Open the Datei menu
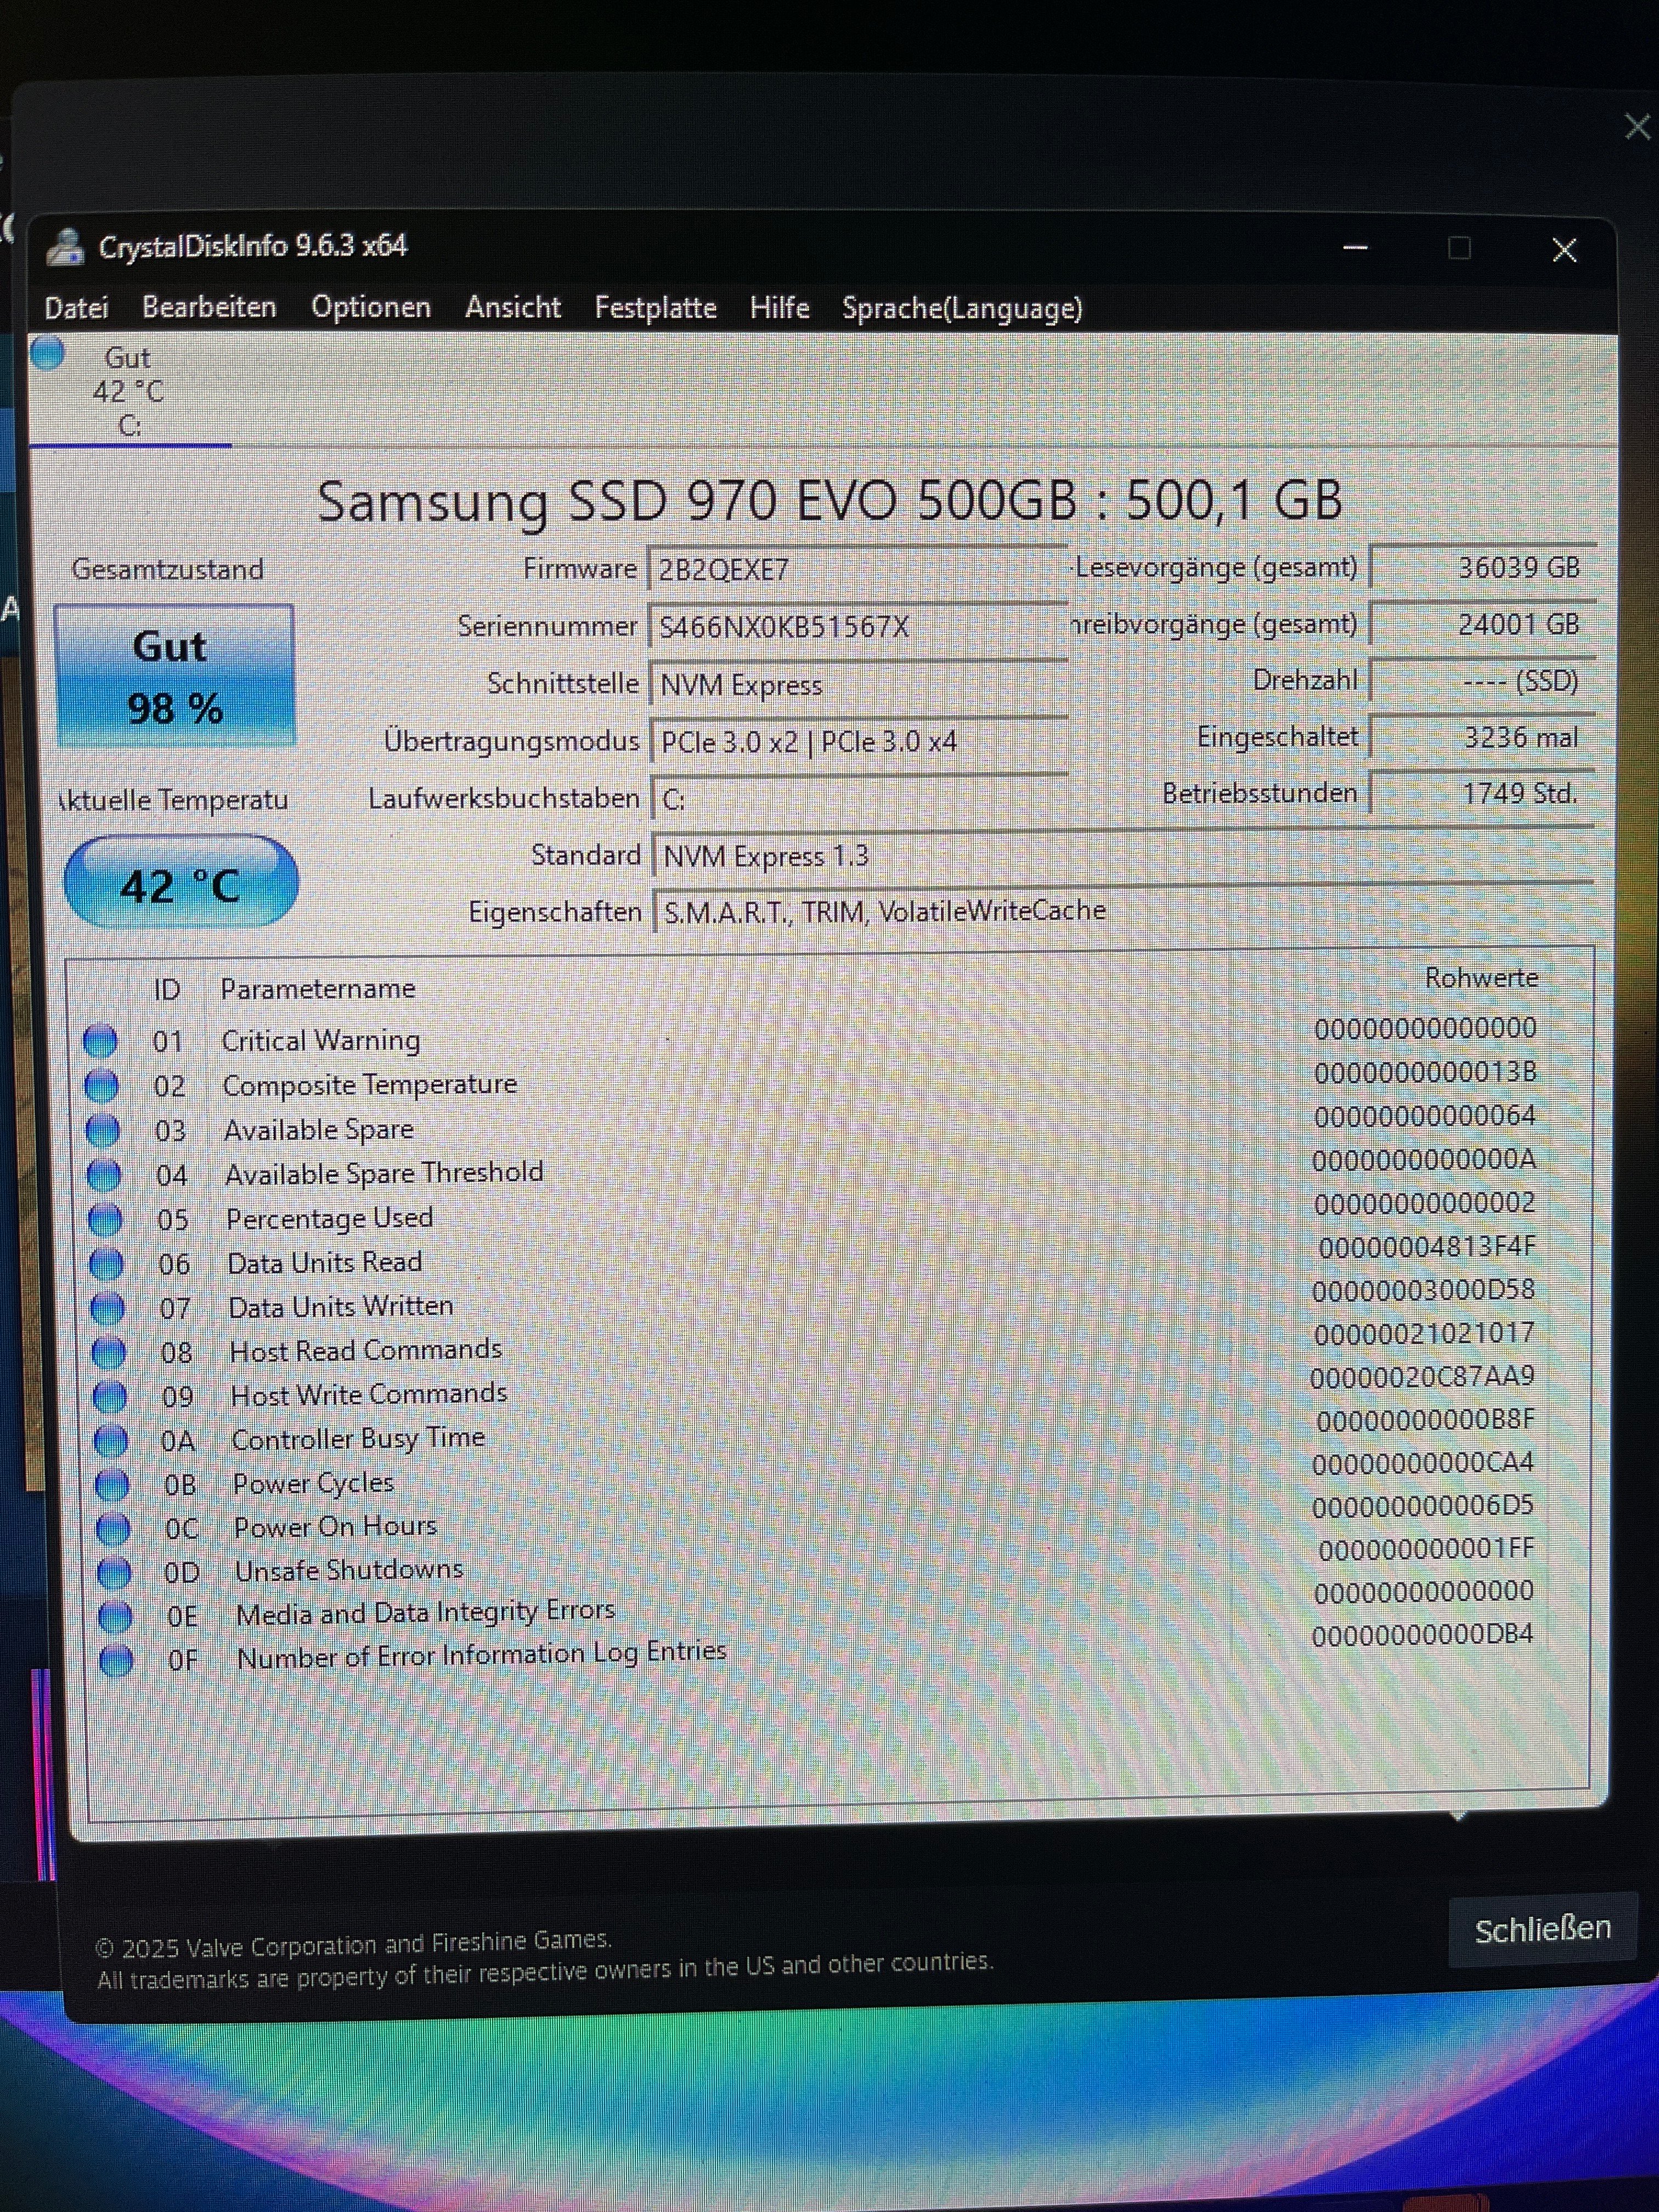This screenshot has height=2212, width=1659. coord(76,307)
